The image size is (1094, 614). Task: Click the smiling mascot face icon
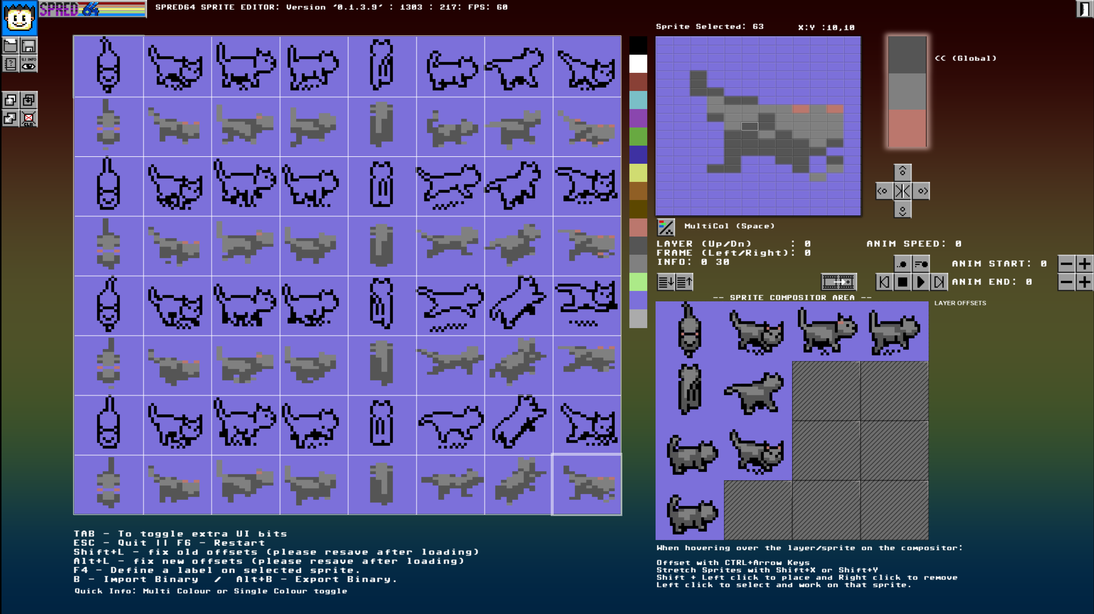click(19, 18)
